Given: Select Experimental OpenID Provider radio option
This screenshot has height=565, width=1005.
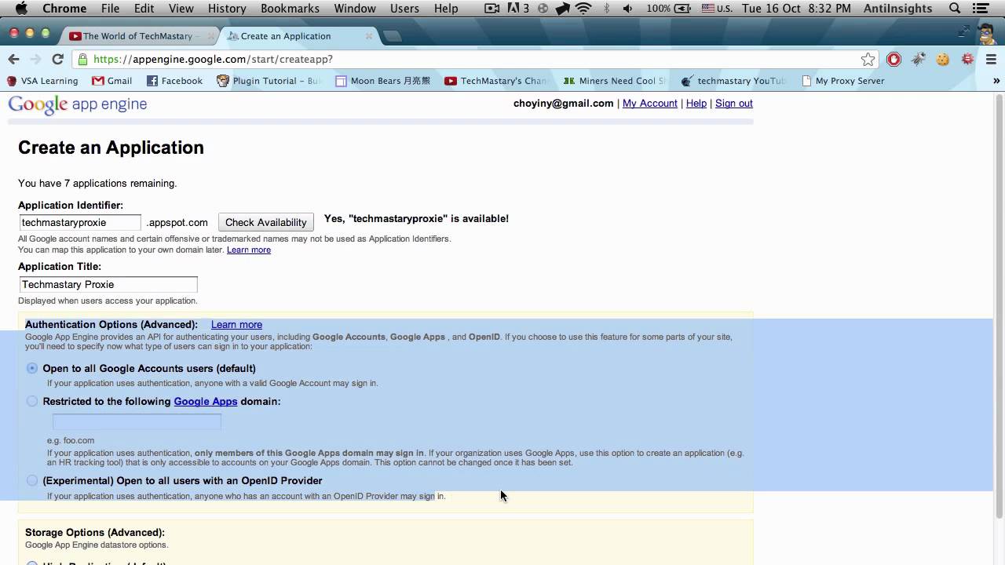Looking at the screenshot, I should pos(32,480).
